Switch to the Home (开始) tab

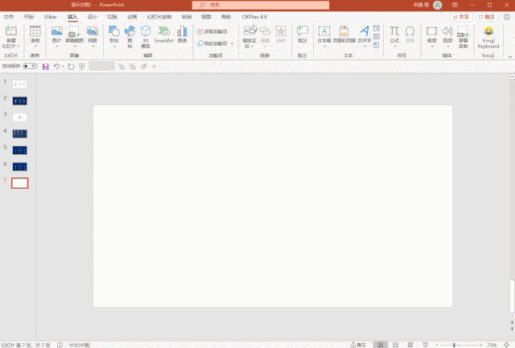(29, 17)
